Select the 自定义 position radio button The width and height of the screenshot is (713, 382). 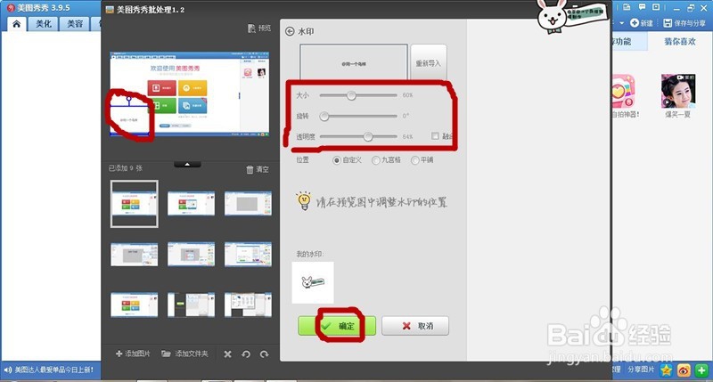pos(337,160)
